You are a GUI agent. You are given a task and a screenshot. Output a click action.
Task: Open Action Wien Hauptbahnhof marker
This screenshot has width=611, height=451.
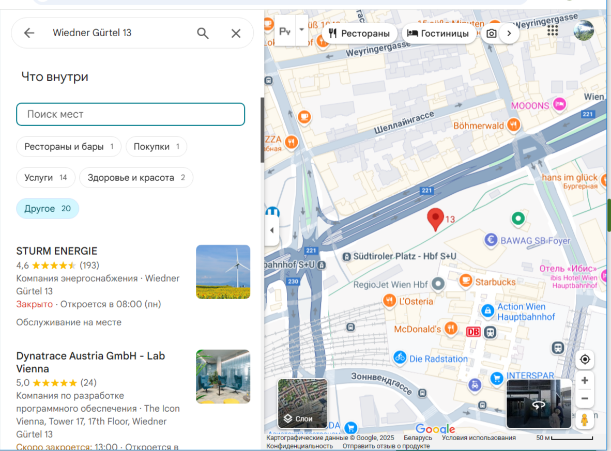coord(487,310)
